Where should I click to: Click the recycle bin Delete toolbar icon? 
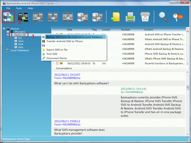point(145,17)
